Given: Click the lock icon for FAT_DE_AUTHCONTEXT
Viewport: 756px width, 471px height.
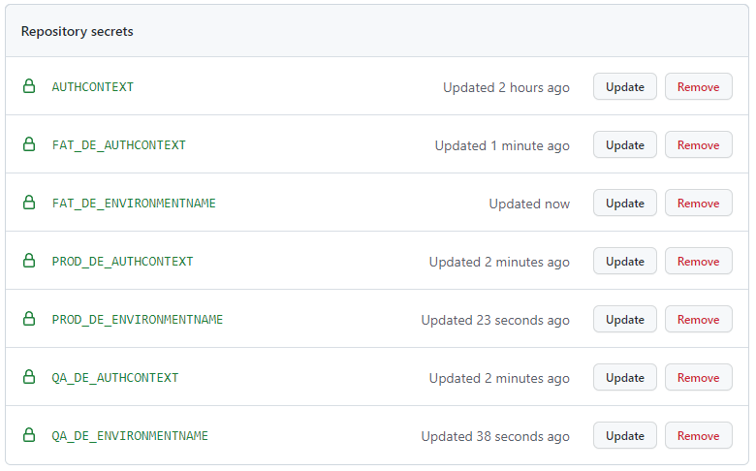Looking at the screenshot, I should point(29,144).
